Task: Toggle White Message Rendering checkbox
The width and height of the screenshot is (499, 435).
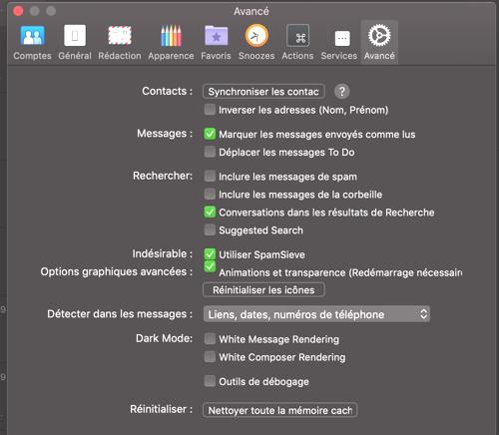Action: (x=210, y=339)
